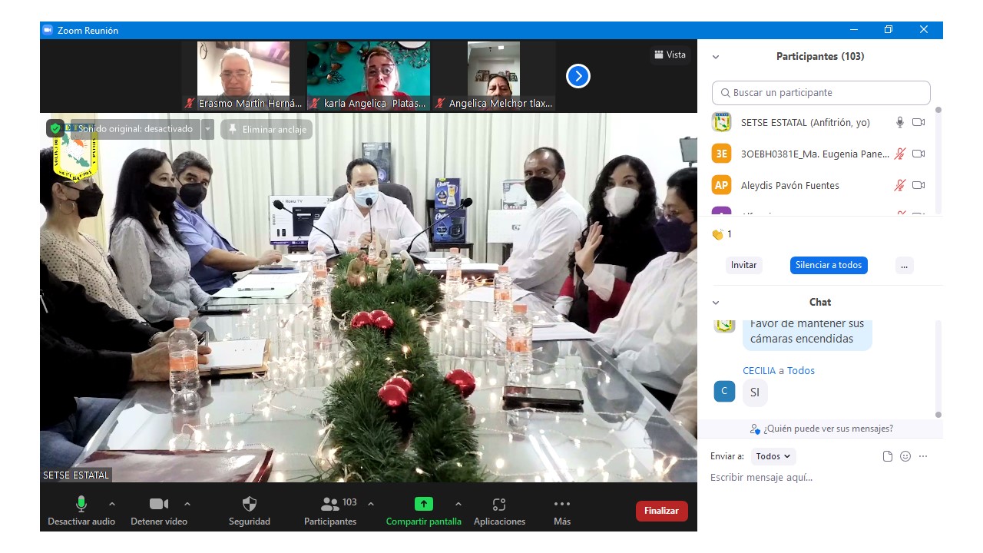Click CECILIA sender name in chat
Viewport: 983px width, 553px height.
759,370
